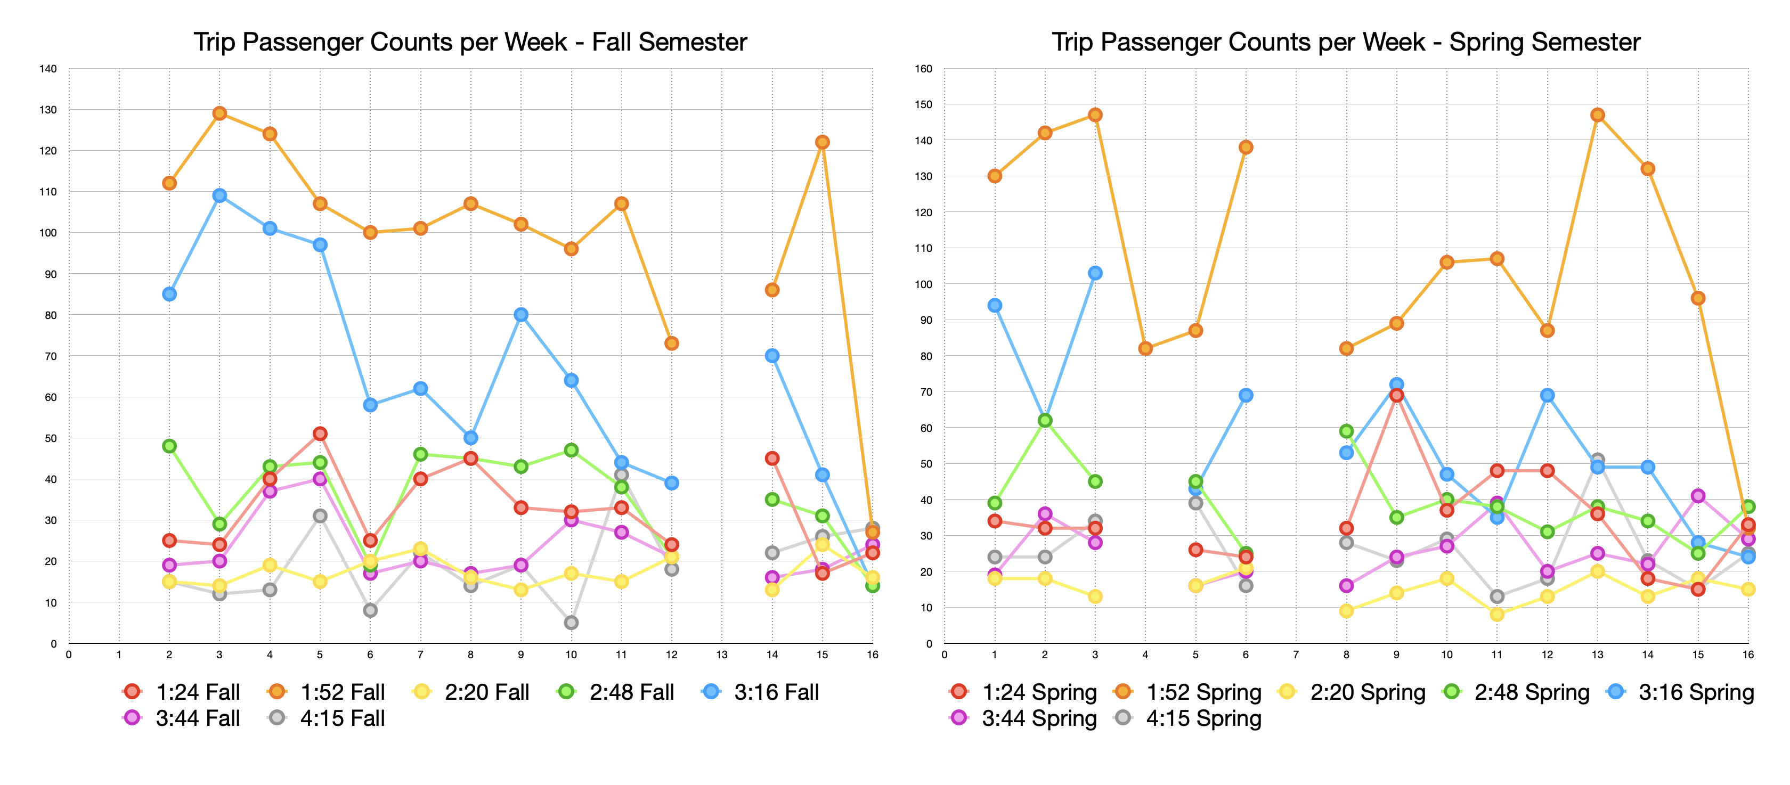Click the Fall Semester chart title
Viewport: 1790px width, 785px height.
(x=470, y=42)
